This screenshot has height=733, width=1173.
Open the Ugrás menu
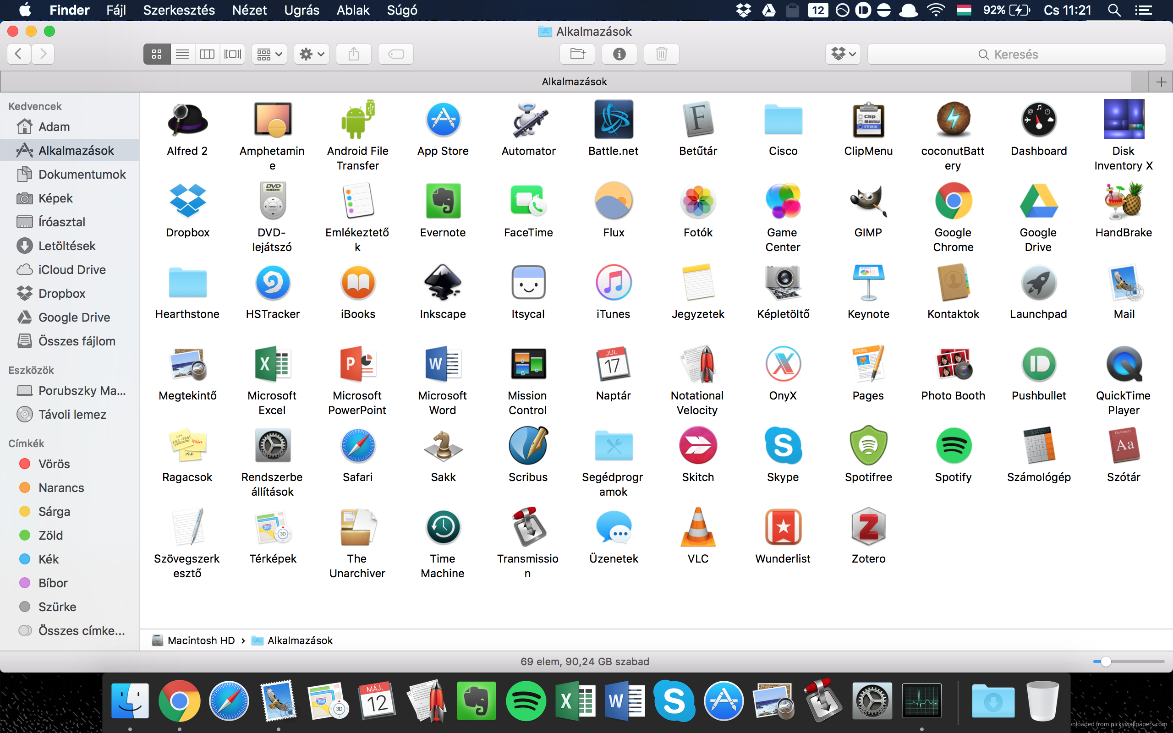coord(301,10)
